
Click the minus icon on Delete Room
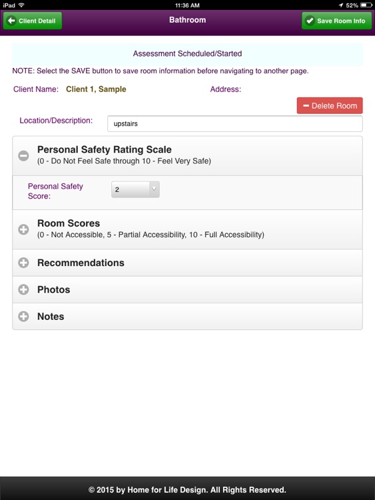(x=306, y=105)
